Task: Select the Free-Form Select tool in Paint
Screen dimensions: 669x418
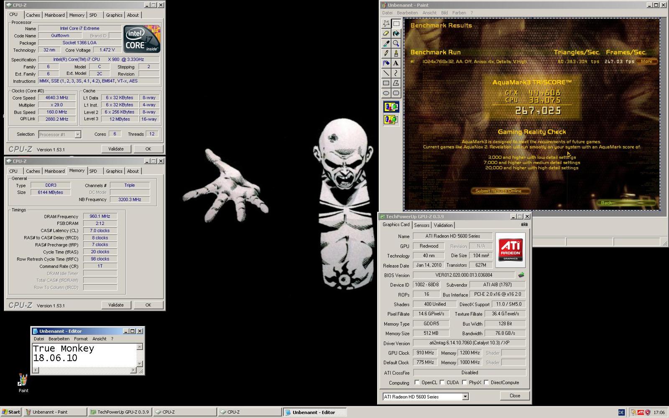Action: pyautogui.click(x=386, y=24)
